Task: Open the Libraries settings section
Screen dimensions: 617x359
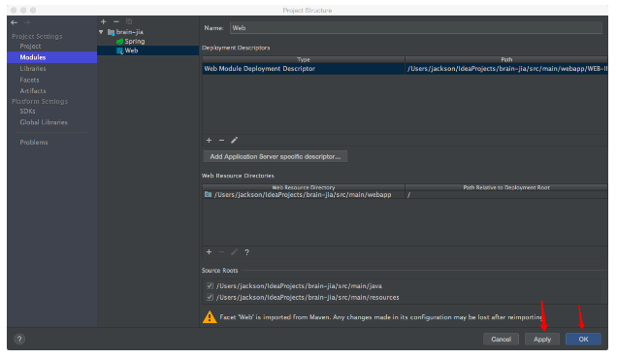Action: point(33,69)
